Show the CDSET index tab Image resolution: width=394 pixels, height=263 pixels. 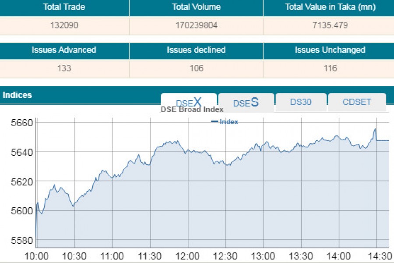(x=357, y=102)
